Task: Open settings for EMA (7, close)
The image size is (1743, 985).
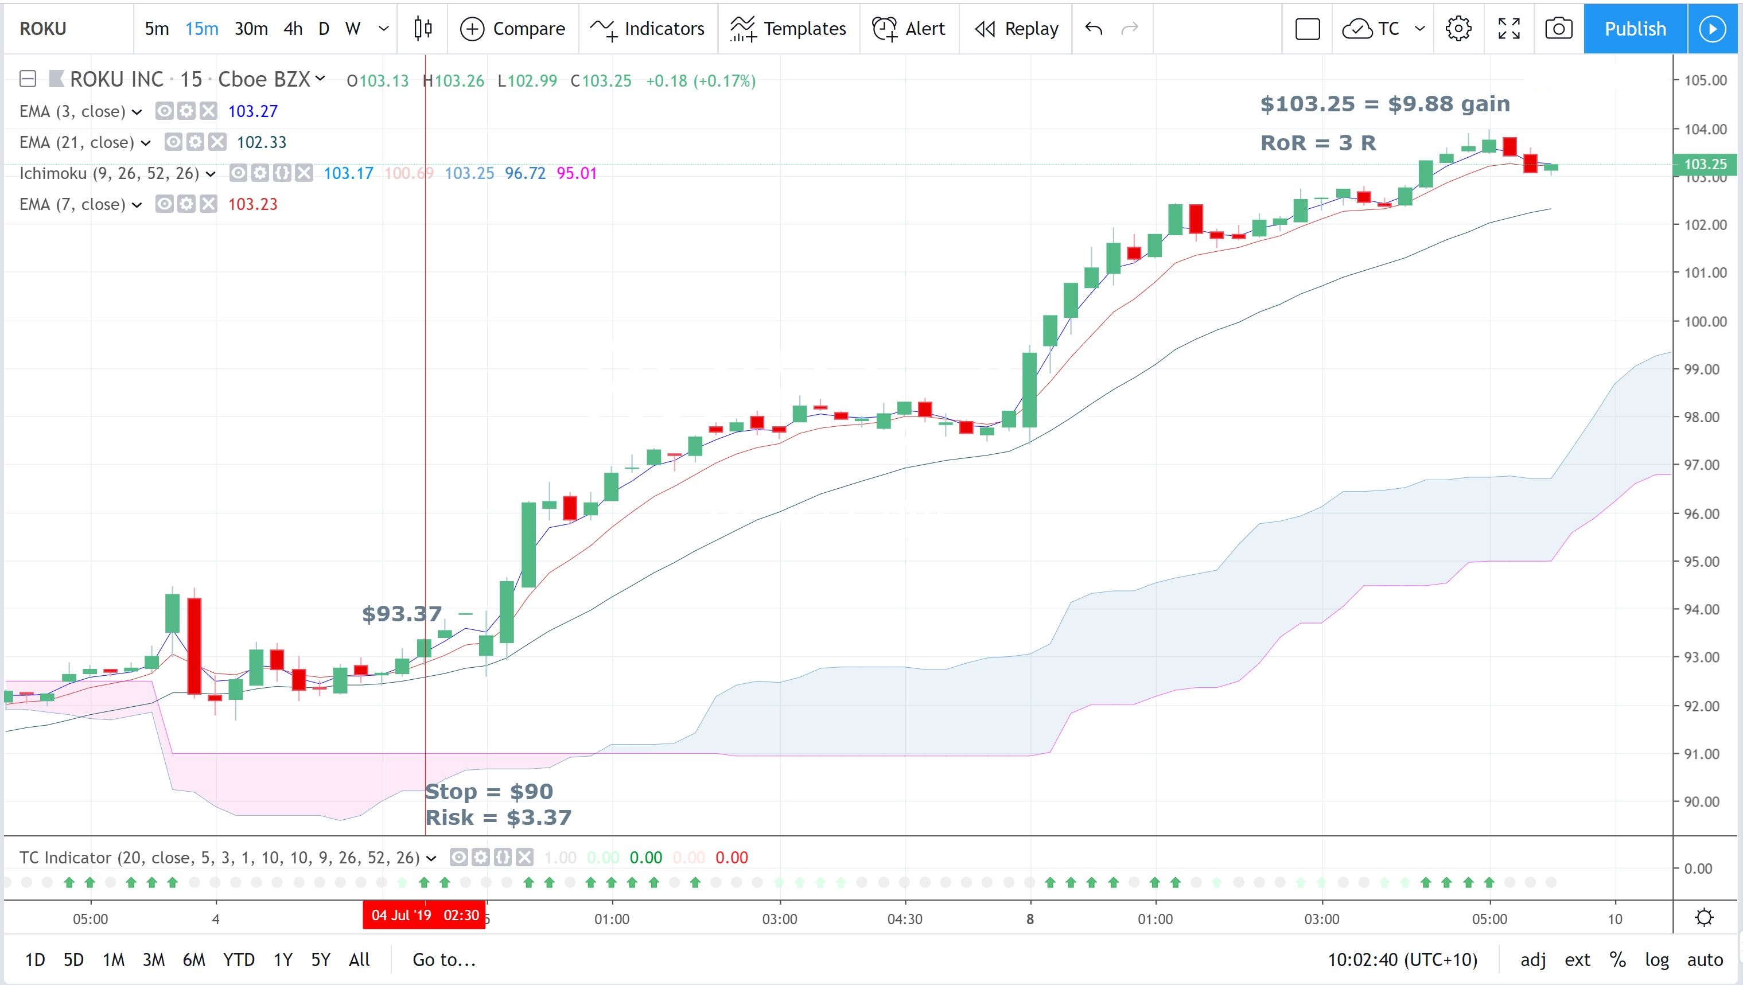Action: pos(186,204)
